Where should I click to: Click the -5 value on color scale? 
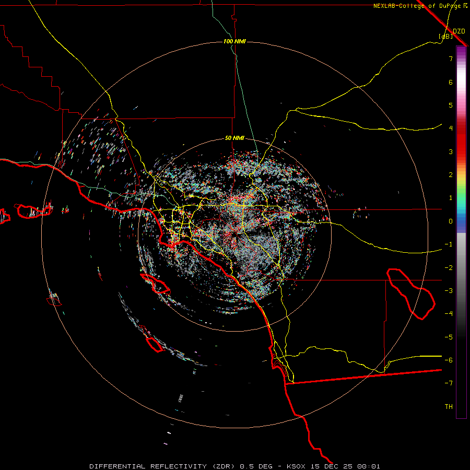(x=449, y=337)
